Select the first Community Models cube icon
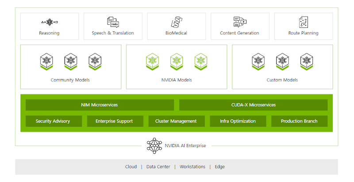 (46, 62)
